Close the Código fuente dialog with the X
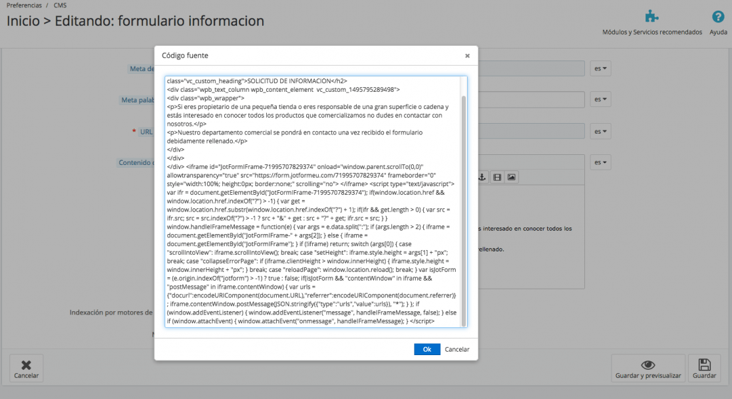 (x=467, y=56)
